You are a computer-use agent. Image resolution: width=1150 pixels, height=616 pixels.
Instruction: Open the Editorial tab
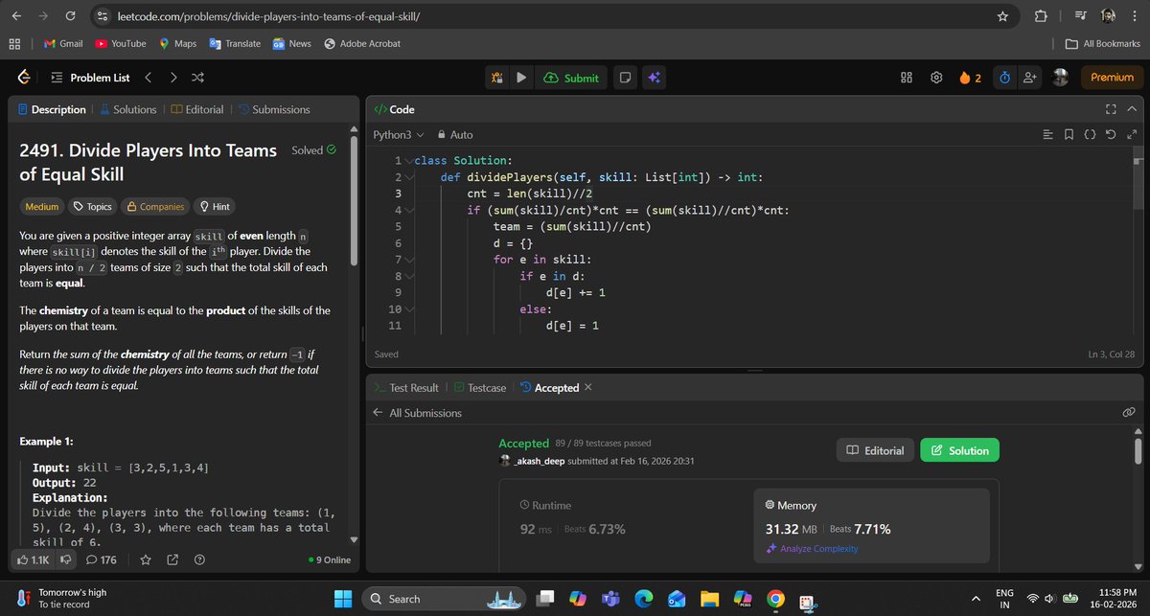click(x=196, y=109)
